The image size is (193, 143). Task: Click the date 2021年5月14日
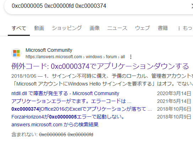174,101
